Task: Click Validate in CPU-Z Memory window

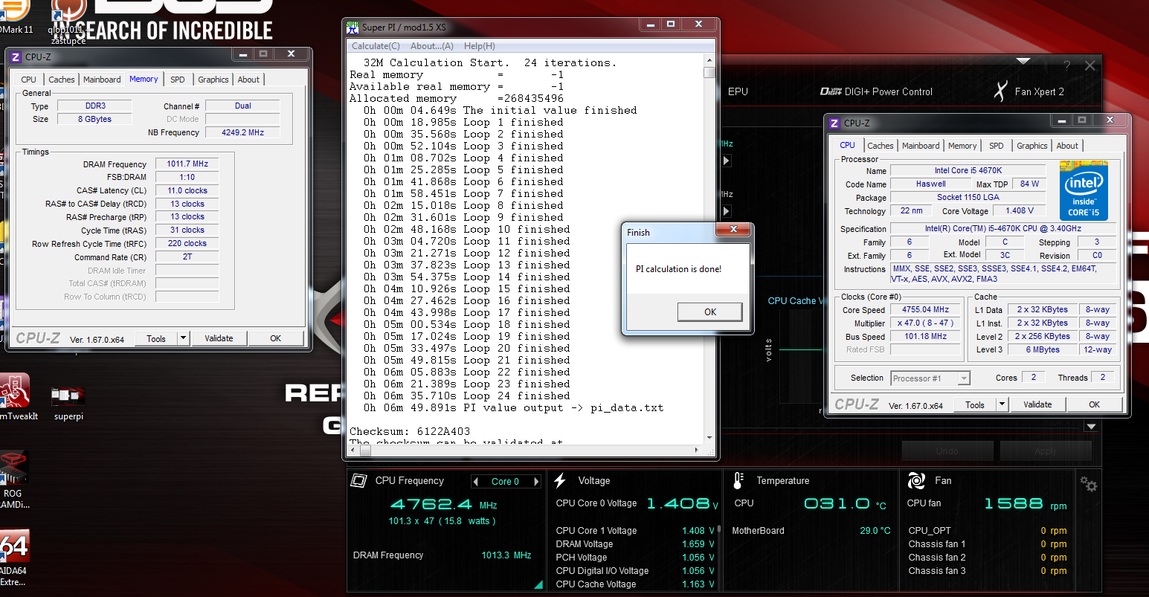Action: point(219,338)
